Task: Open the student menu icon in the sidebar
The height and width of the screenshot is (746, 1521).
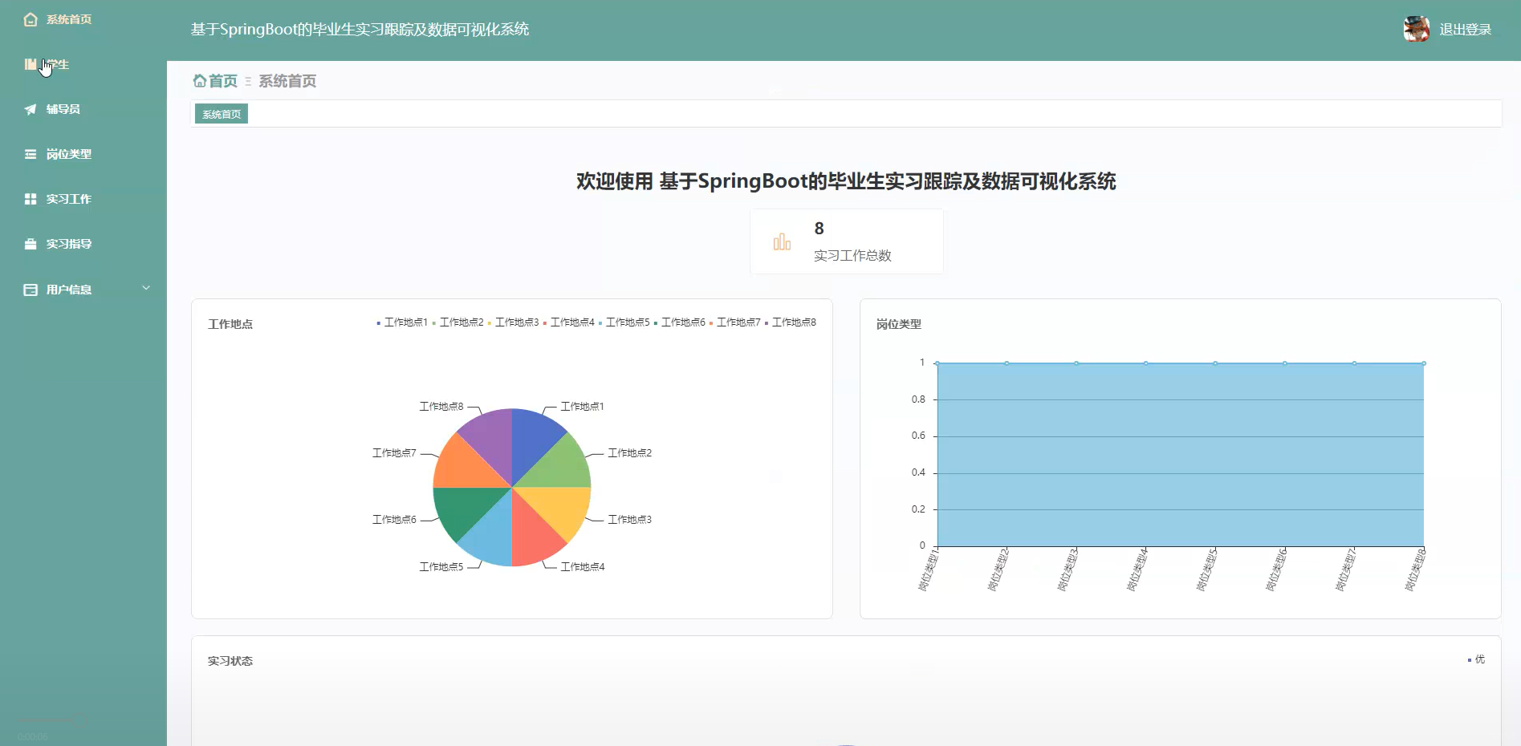Action: [x=31, y=64]
